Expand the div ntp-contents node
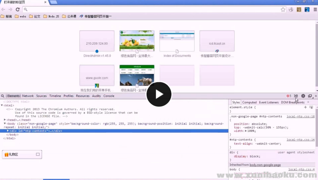 [x=8, y=131]
